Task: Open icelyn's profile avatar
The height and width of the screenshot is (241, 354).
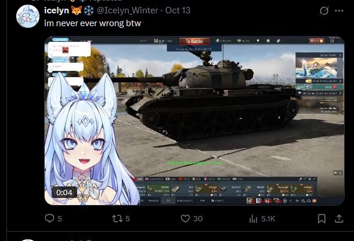Action: click(28, 16)
